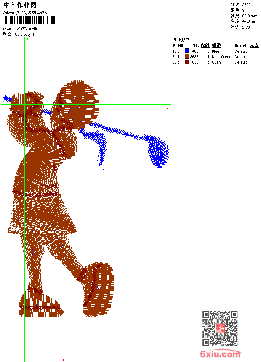Click 'Default' brand in the Blue row
The width and height of the screenshot is (261, 362).
click(240, 51)
